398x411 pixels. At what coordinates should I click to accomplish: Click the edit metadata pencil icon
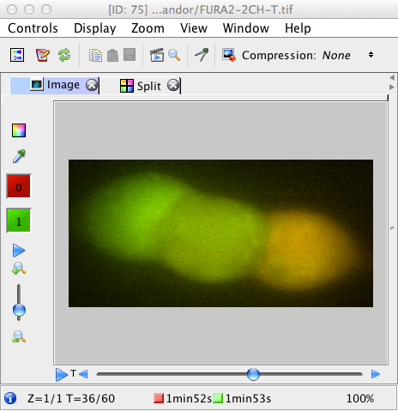[x=42, y=55]
